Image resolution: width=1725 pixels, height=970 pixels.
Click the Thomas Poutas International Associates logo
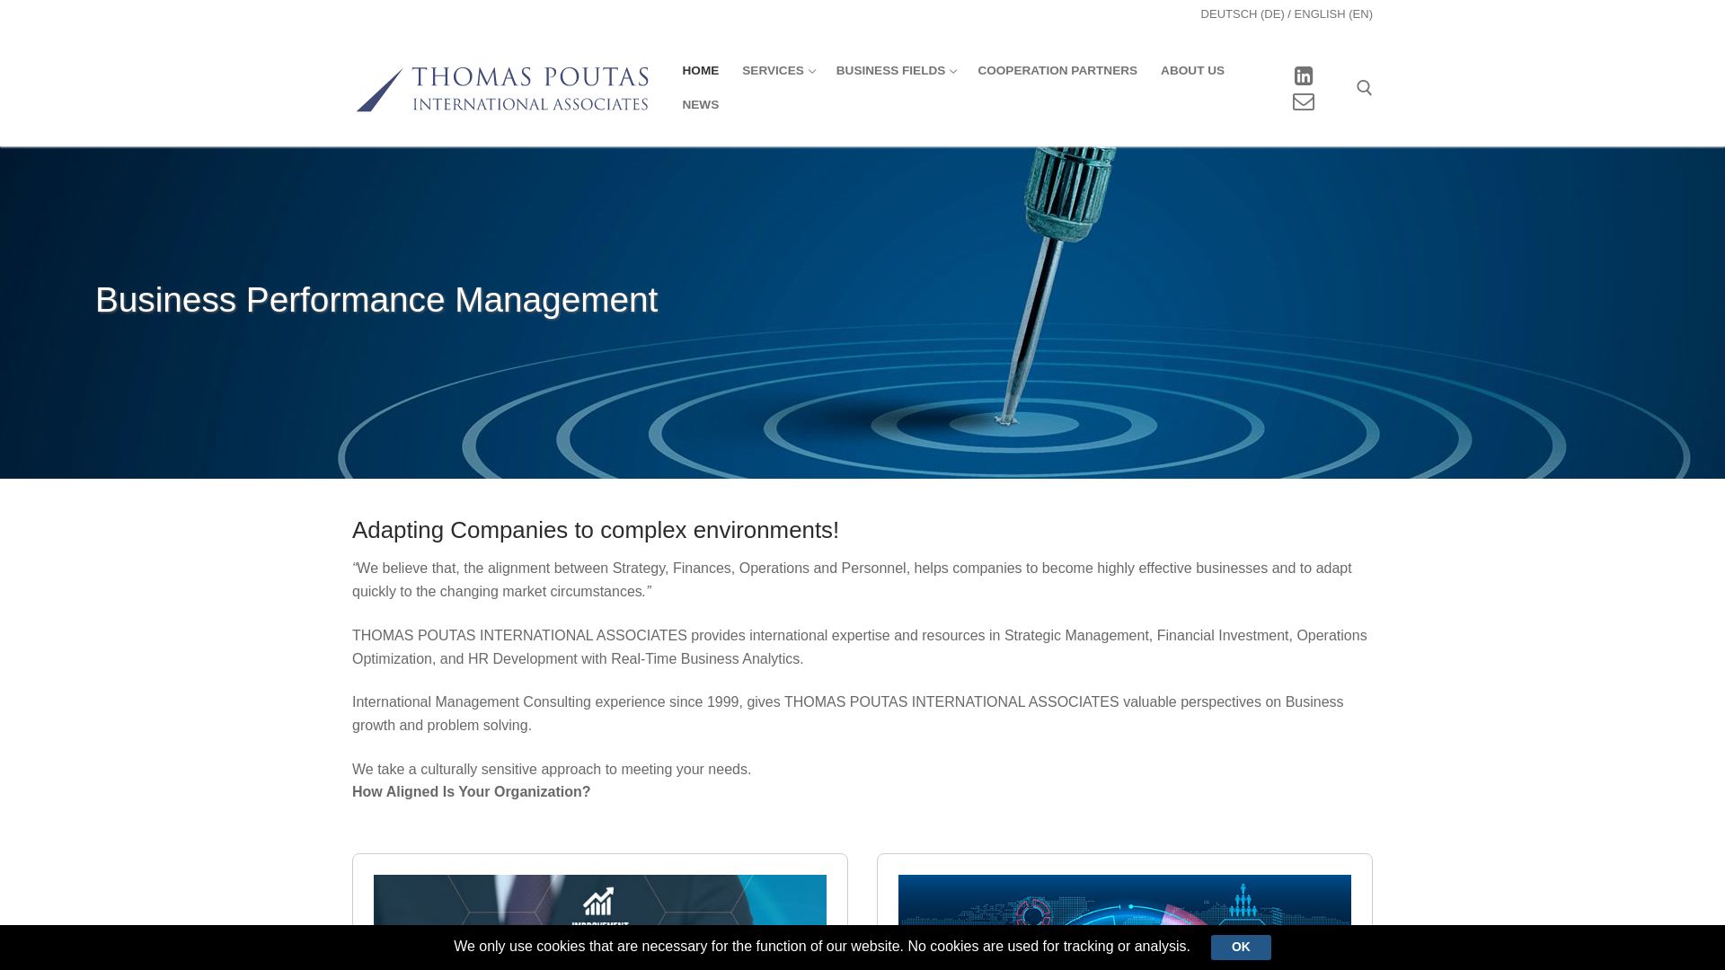(502, 89)
